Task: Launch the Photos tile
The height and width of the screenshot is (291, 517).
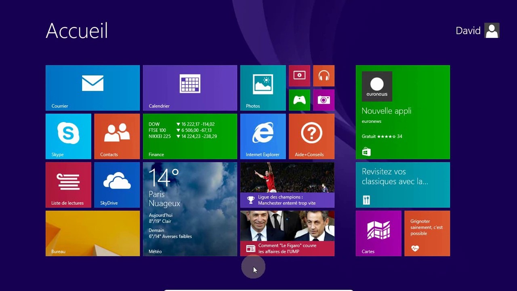Action: click(263, 88)
